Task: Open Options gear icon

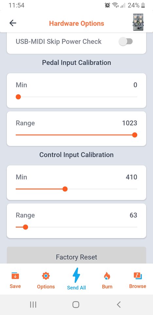Action: point(46,276)
